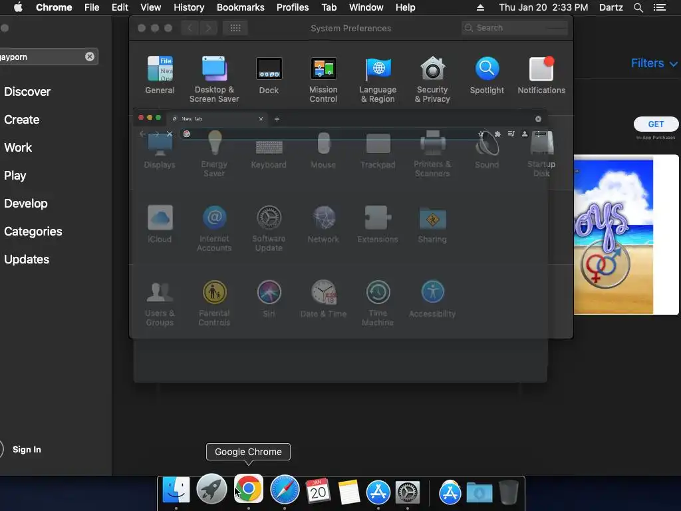Select Work in App Store sidebar
681x511 pixels.
18,148
